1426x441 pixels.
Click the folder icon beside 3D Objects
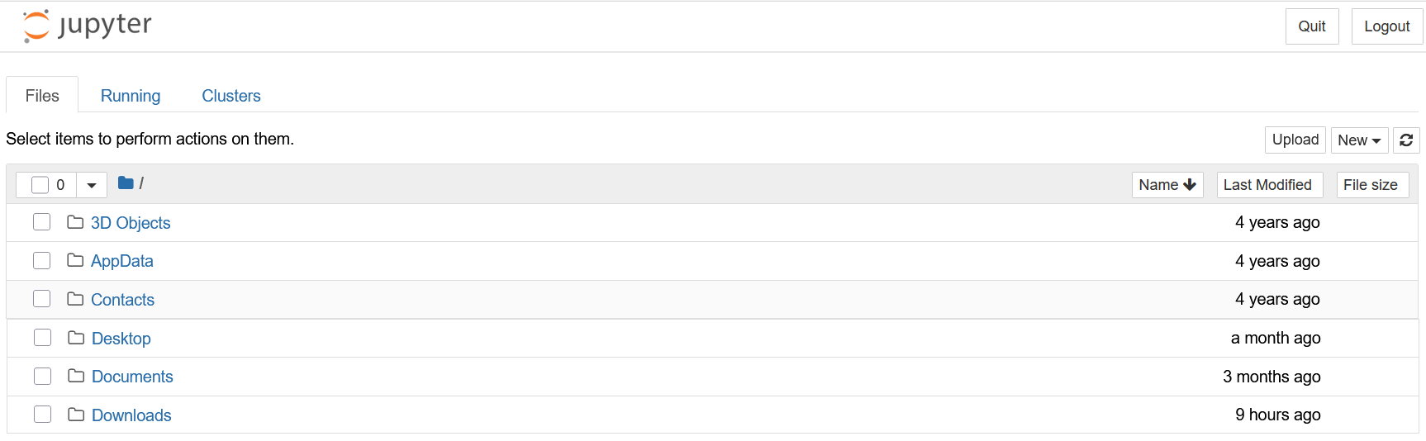pyautogui.click(x=75, y=222)
